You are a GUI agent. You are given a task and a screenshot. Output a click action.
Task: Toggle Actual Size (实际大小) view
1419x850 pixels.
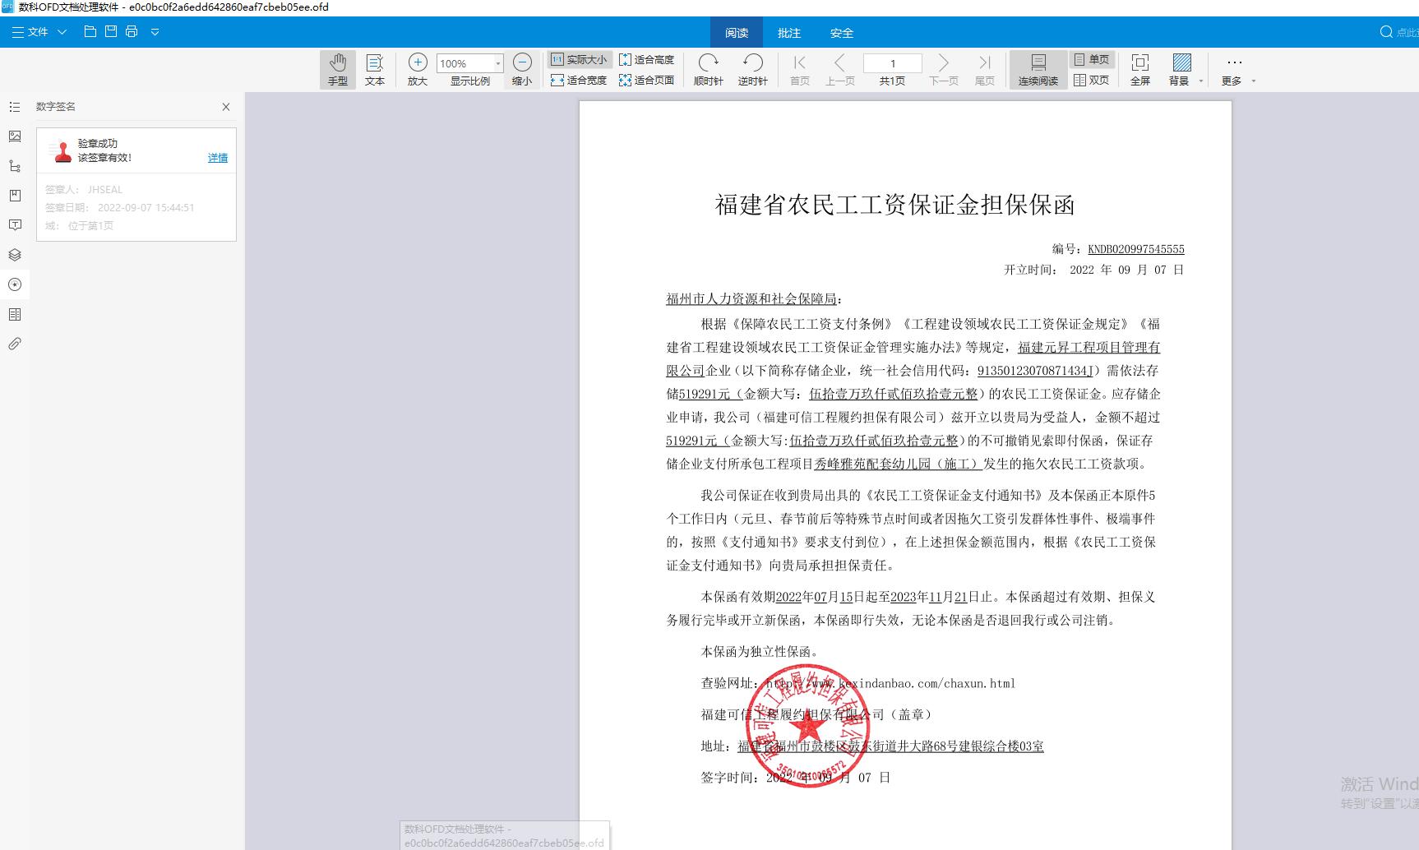click(x=580, y=59)
